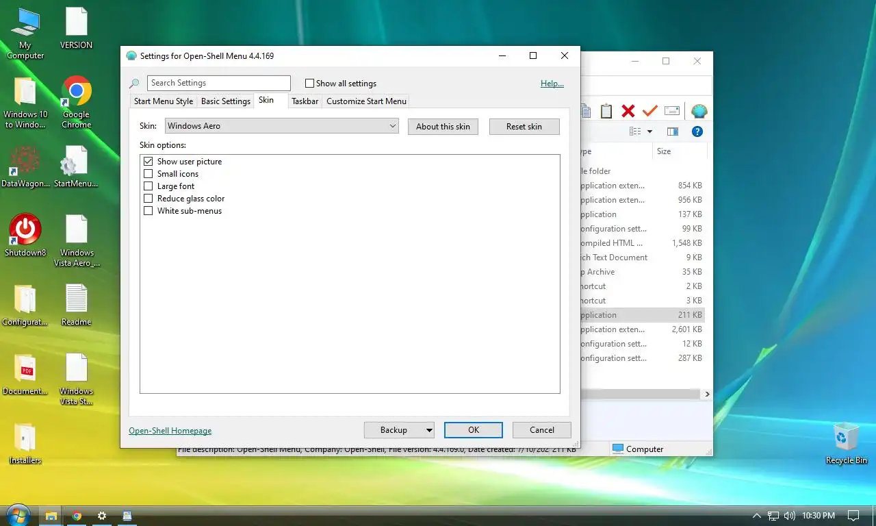This screenshot has height=526, width=876.
Task: Show hidden tray icons chevron
Action: (x=756, y=516)
